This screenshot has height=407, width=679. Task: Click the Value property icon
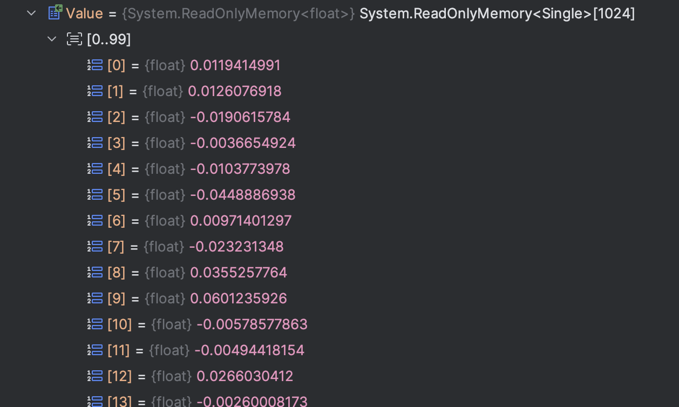click(x=55, y=12)
